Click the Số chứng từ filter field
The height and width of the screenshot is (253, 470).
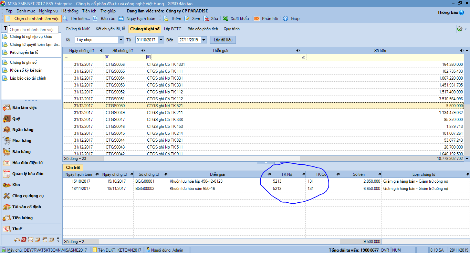coord(127,57)
